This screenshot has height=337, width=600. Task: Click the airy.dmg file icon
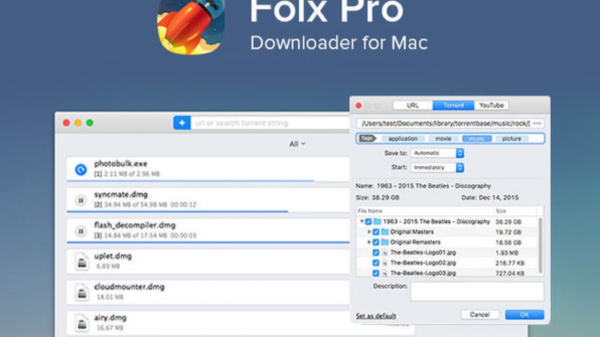(82, 323)
